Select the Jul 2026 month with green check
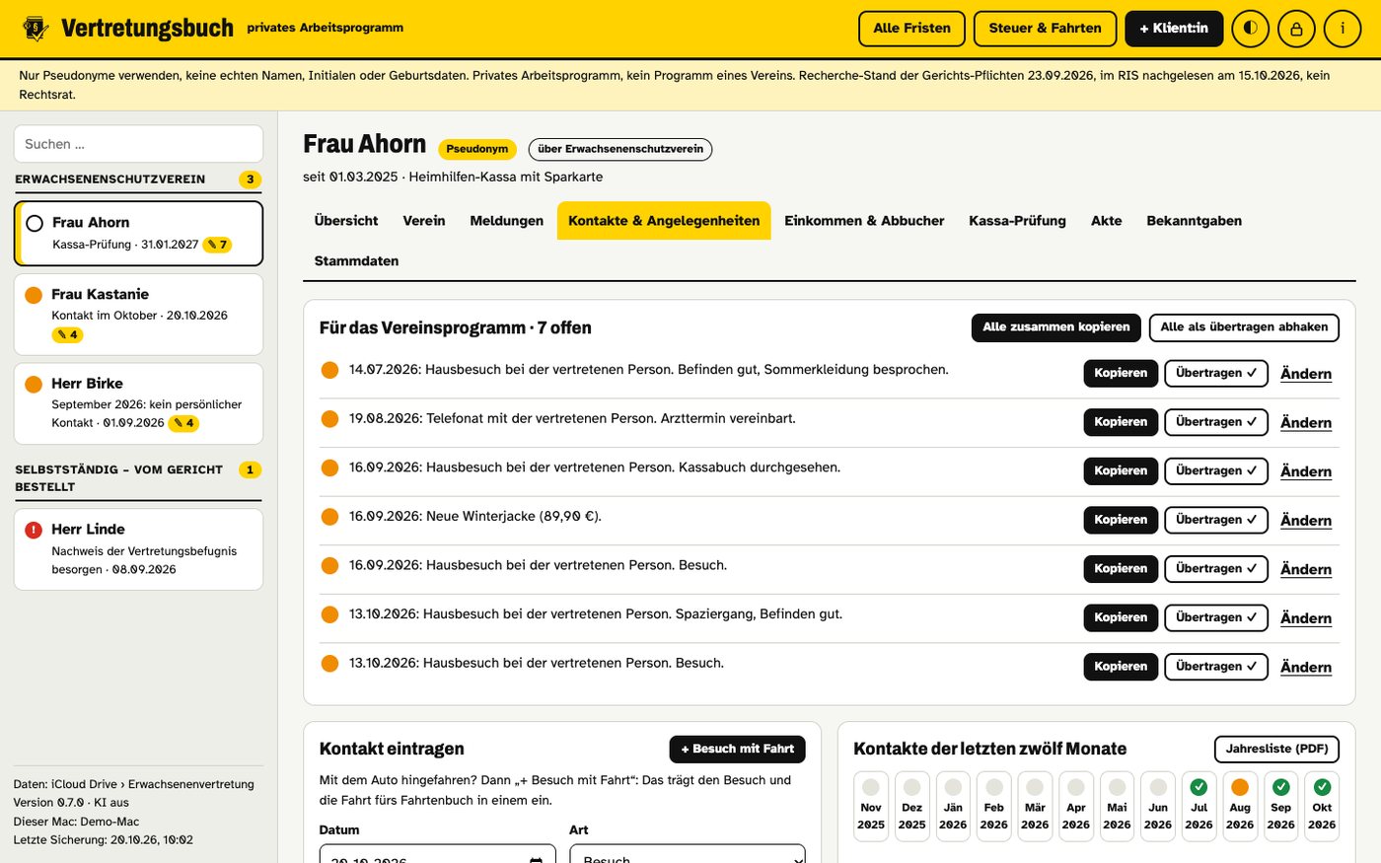Viewport: 1381px width, 863px height. pos(1199,806)
